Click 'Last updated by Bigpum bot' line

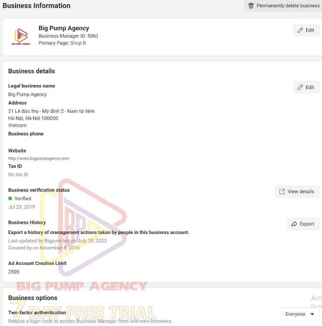point(57,240)
